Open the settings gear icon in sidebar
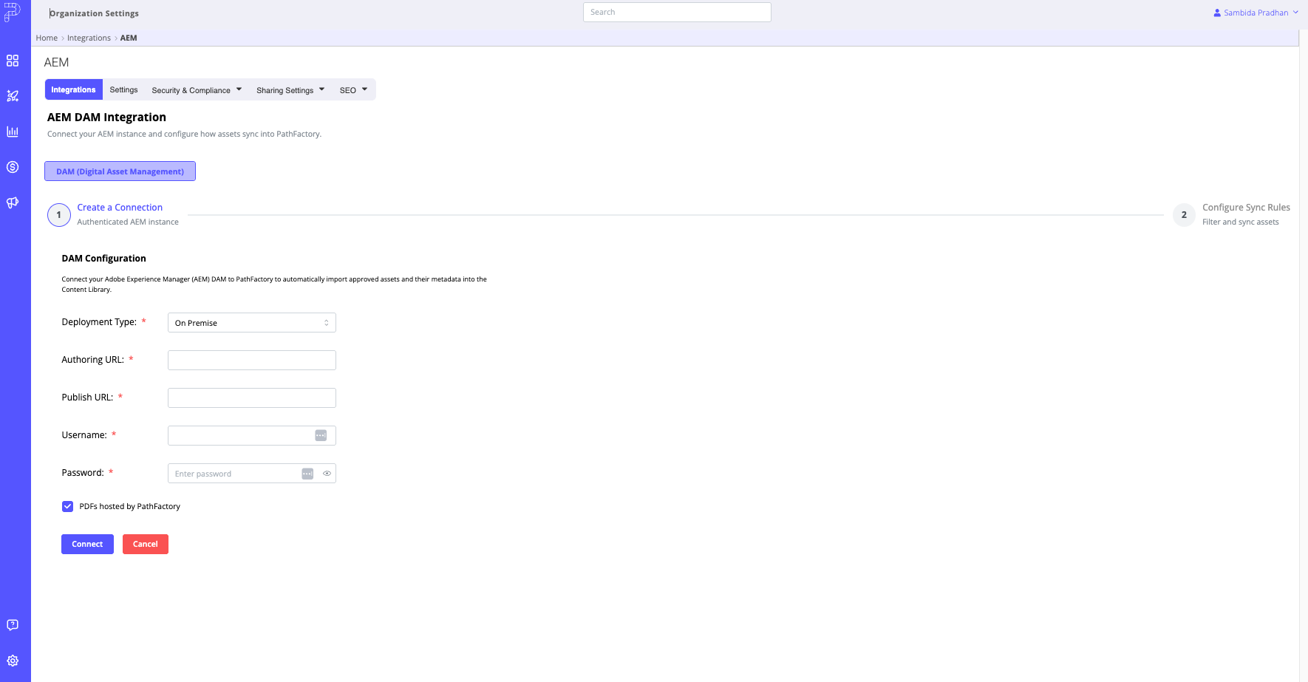Screen dimensions: 1308x682 [13, 661]
